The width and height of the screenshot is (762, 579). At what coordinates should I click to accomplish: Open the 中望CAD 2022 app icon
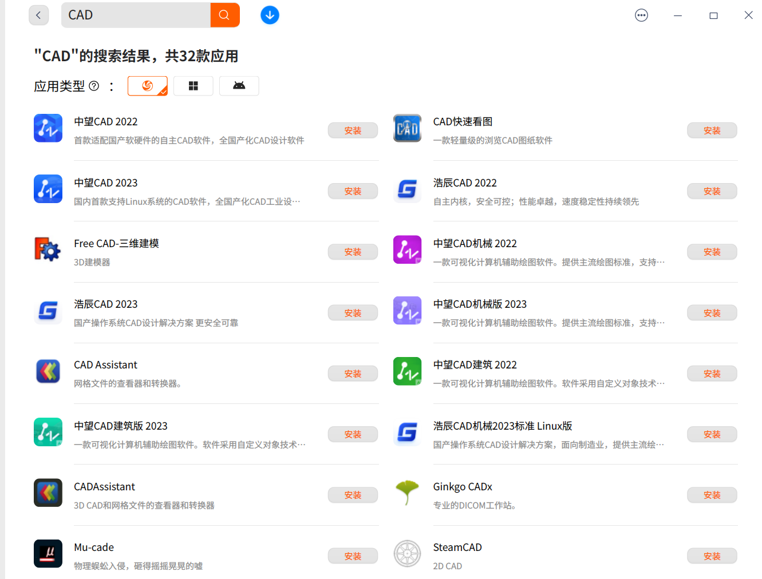click(48, 128)
